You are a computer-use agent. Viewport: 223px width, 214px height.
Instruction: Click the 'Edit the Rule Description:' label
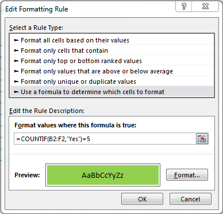[x=47, y=111]
